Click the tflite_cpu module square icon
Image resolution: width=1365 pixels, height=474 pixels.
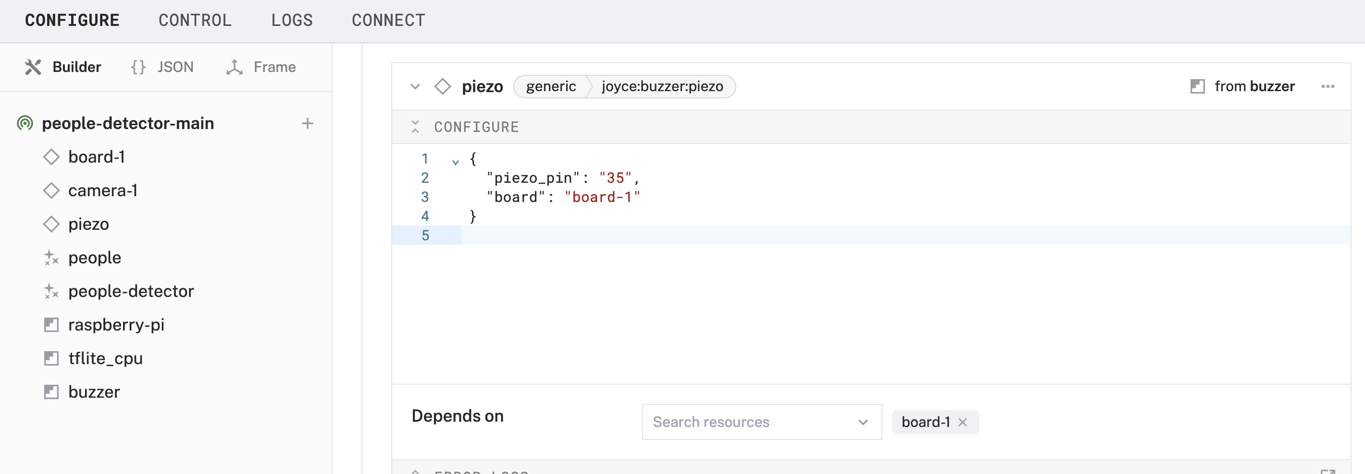pyautogui.click(x=51, y=358)
